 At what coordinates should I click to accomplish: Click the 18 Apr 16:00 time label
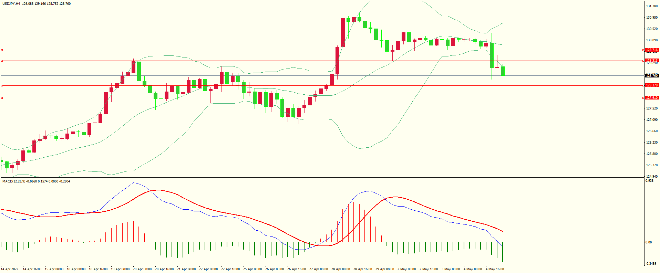[98, 269]
